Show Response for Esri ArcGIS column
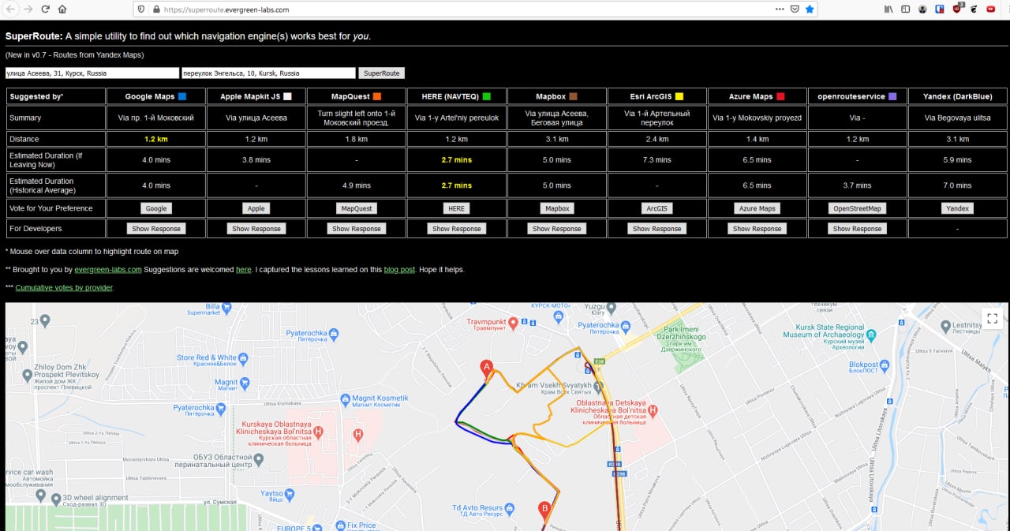The height and width of the screenshot is (531, 1010). click(657, 228)
